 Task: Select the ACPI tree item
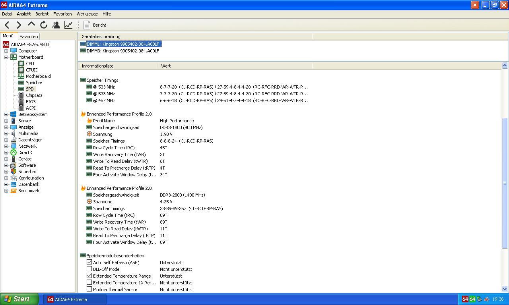pyautogui.click(x=31, y=108)
